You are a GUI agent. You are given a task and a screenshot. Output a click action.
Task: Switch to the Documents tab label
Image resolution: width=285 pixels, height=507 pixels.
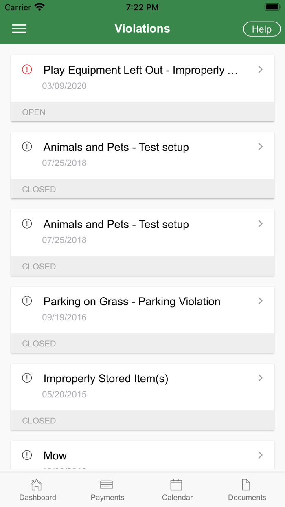coord(247,498)
